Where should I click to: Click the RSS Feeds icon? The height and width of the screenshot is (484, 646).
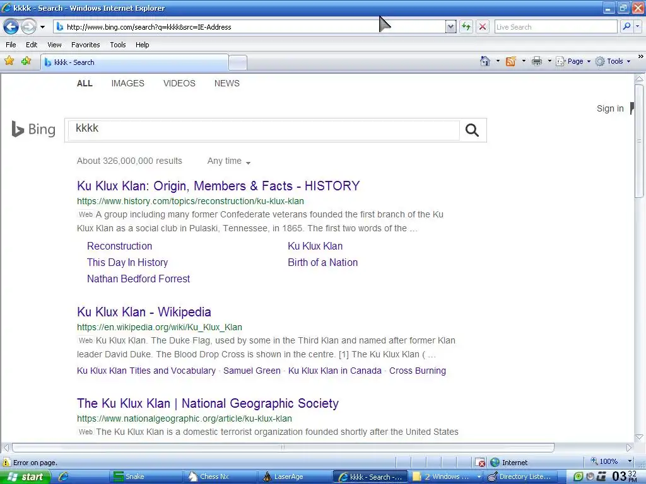coord(511,61)
